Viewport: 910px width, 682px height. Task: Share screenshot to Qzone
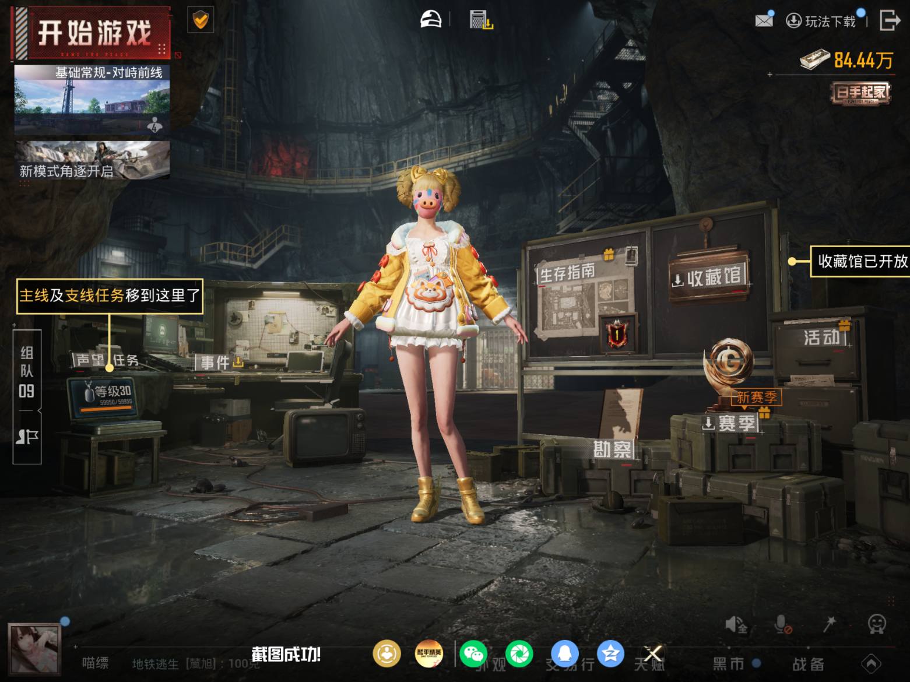[x=610, y=654]
